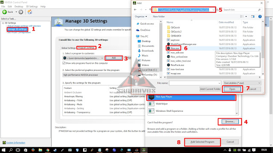Select the QtQuick folder
Viewport: 273px width, 153px height.
point(175,27)
